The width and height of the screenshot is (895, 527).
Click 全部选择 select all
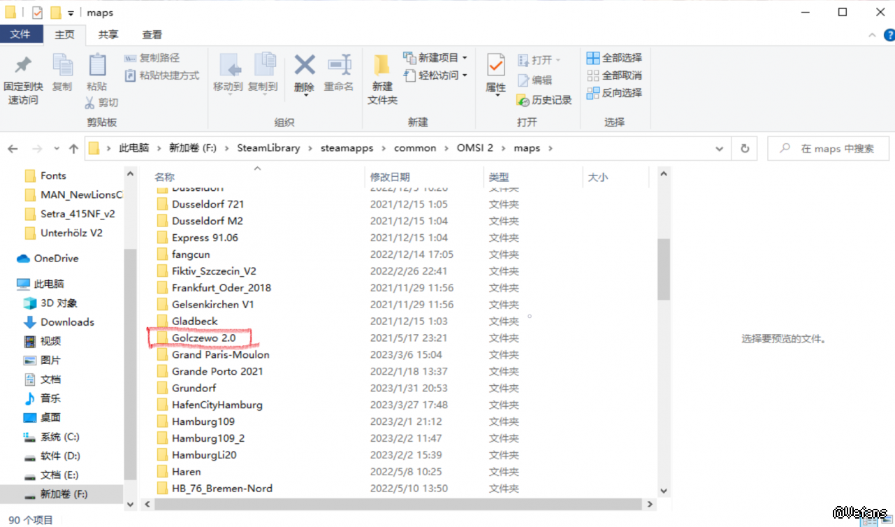[614, 58]
